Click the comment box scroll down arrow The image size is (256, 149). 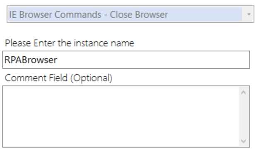(x=244, y=141)
